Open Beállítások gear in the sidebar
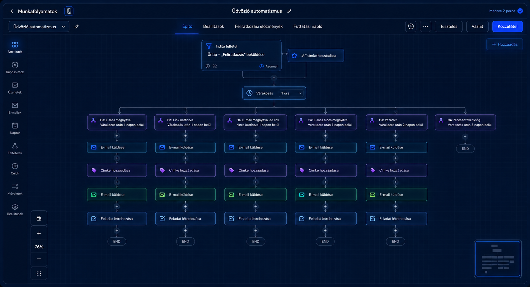 (x=15, y=210)
